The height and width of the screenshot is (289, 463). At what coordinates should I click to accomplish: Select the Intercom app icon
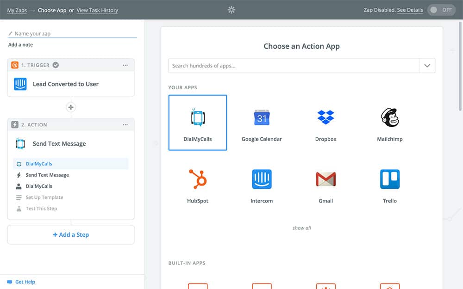262,179
